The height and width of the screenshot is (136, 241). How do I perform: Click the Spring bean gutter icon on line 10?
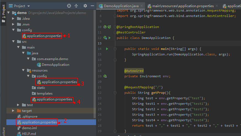[x=105, y=27]
